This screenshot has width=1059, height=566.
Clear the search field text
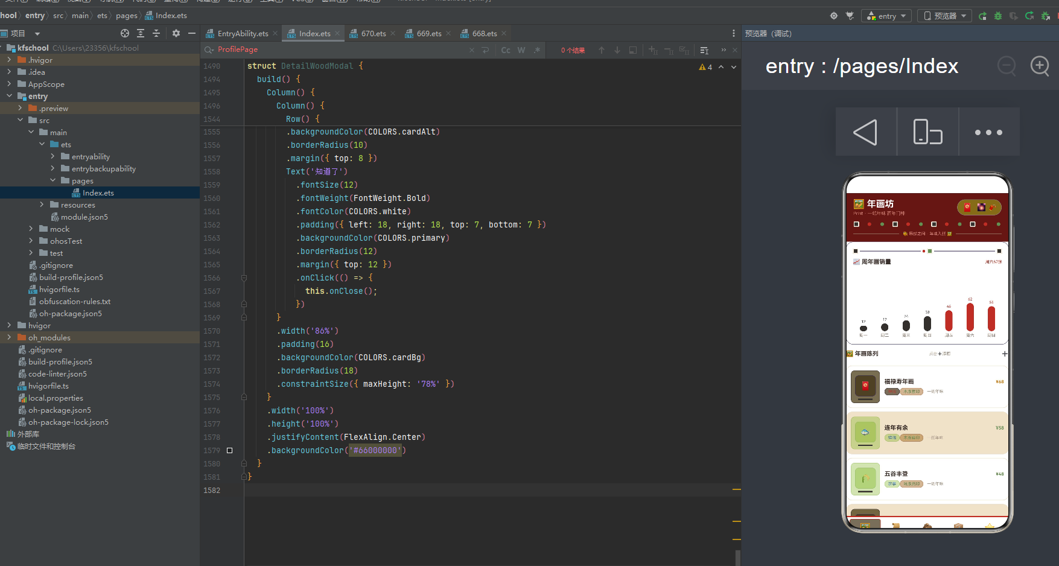472,50
